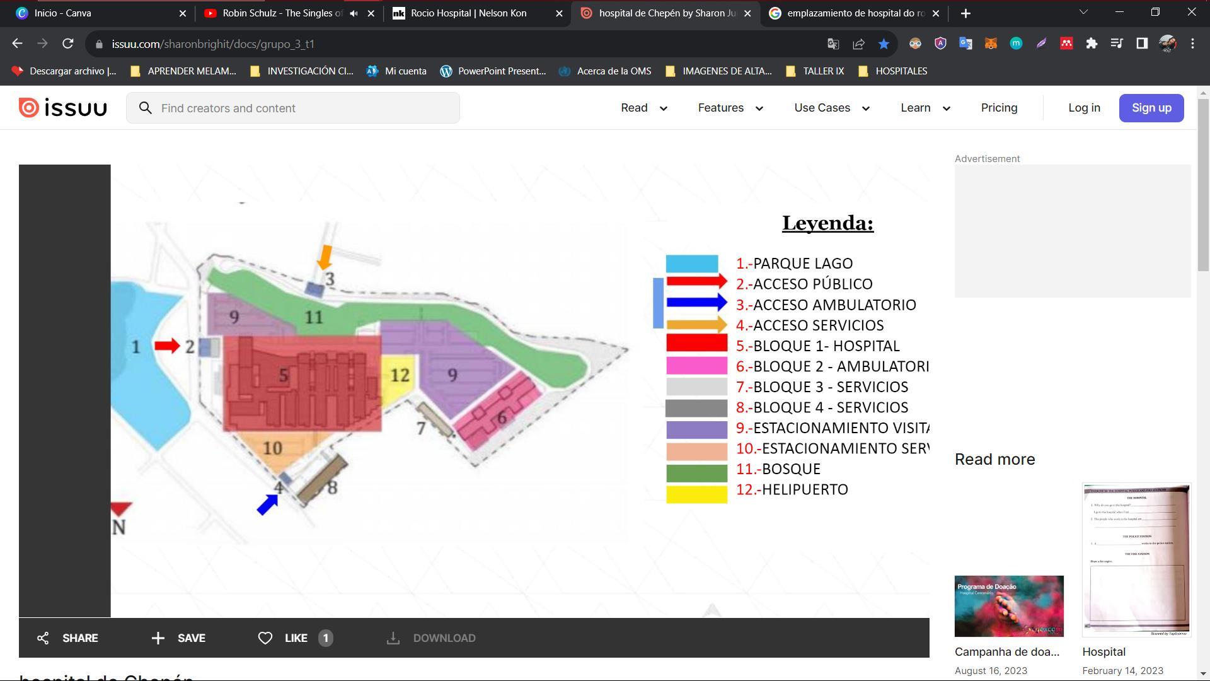Viewport: 1210px width, 681px height.
Task: Toggle bookmark star in address bar
Action: pos(884,44)
